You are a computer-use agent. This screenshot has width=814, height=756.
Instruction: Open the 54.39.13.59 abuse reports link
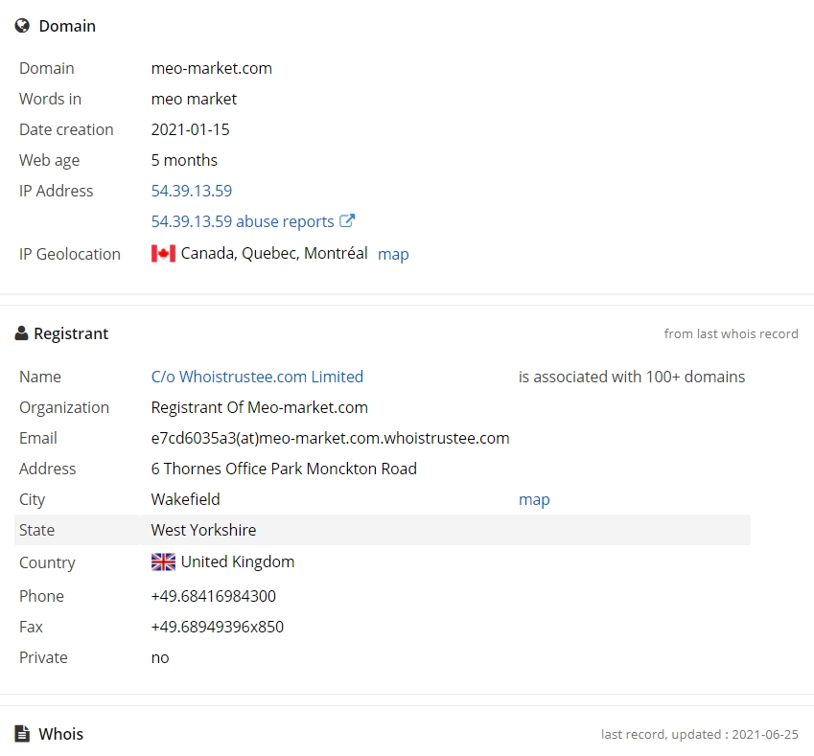coord(243,221)
